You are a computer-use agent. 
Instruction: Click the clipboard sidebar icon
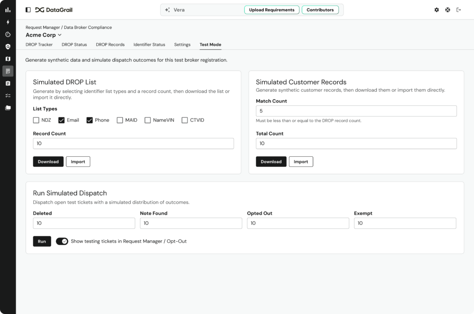[x=8, y=83]
